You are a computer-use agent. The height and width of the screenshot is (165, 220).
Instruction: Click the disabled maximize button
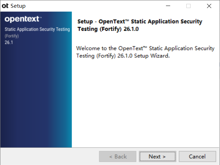click(x=188, y=6)
